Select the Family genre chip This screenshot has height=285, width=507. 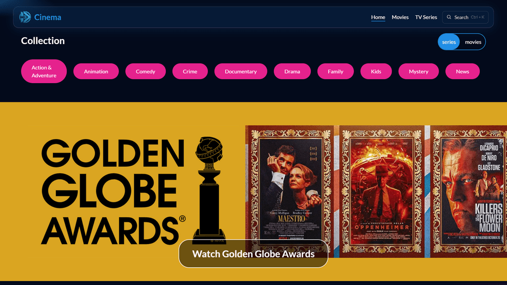coord(336,71)
